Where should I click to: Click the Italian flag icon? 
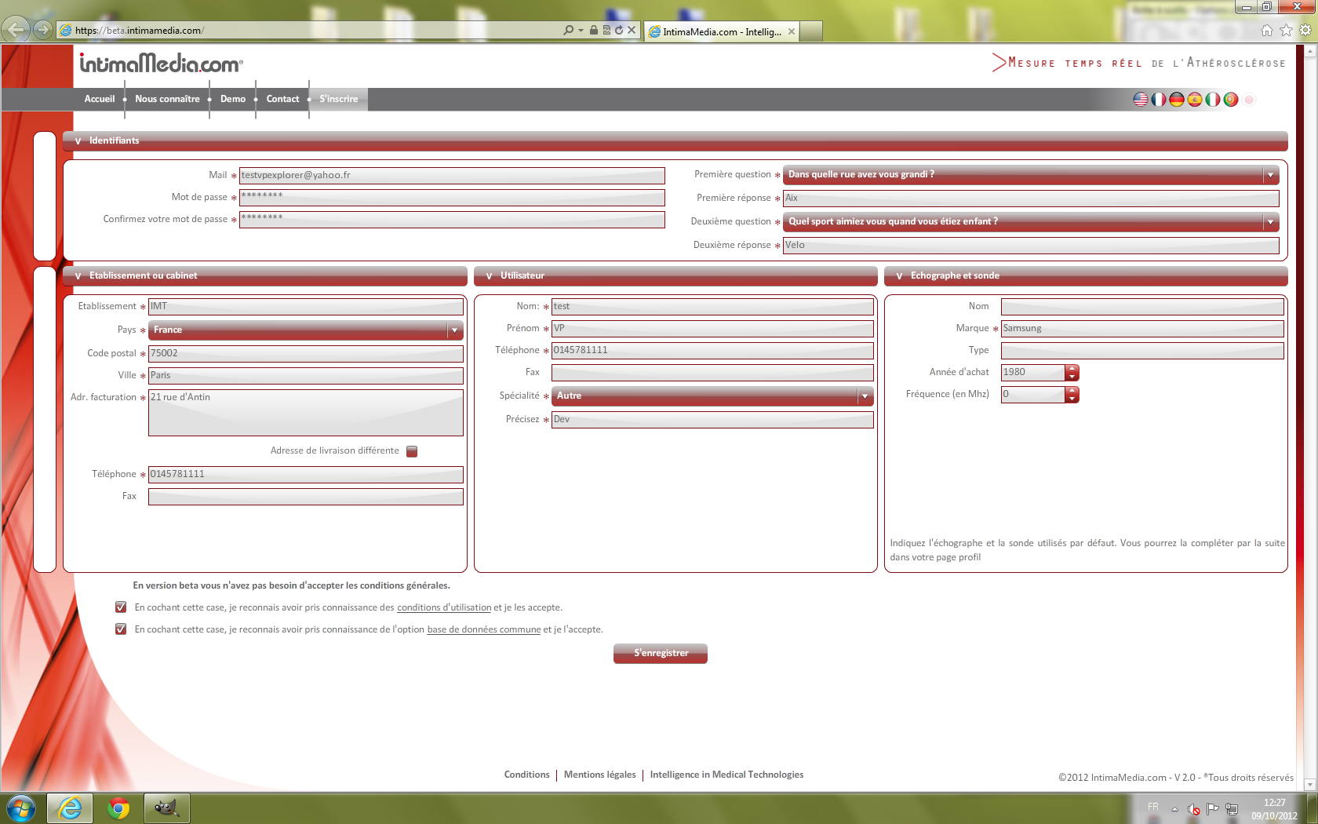[x=1212, y=100]
